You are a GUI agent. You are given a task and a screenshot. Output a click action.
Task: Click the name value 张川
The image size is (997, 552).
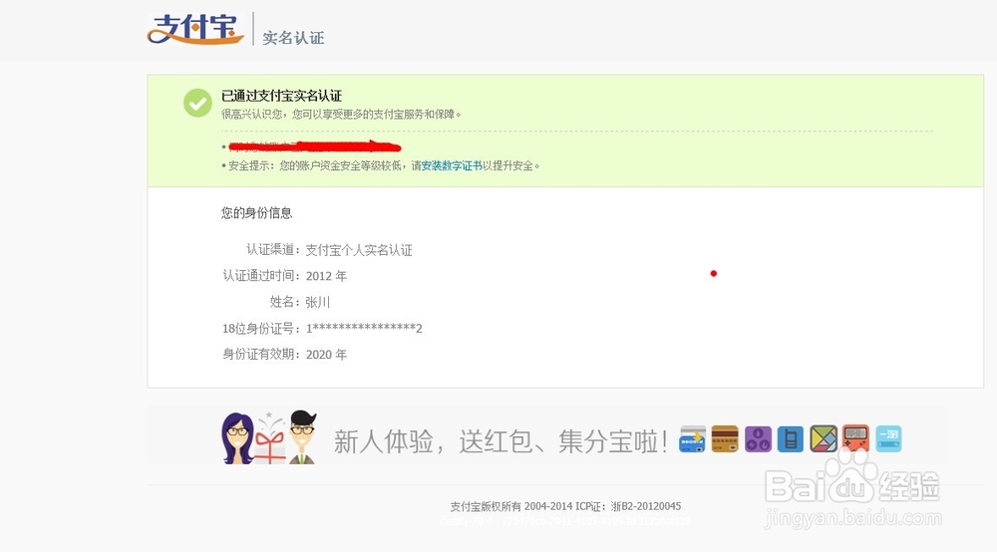point(318,302)
